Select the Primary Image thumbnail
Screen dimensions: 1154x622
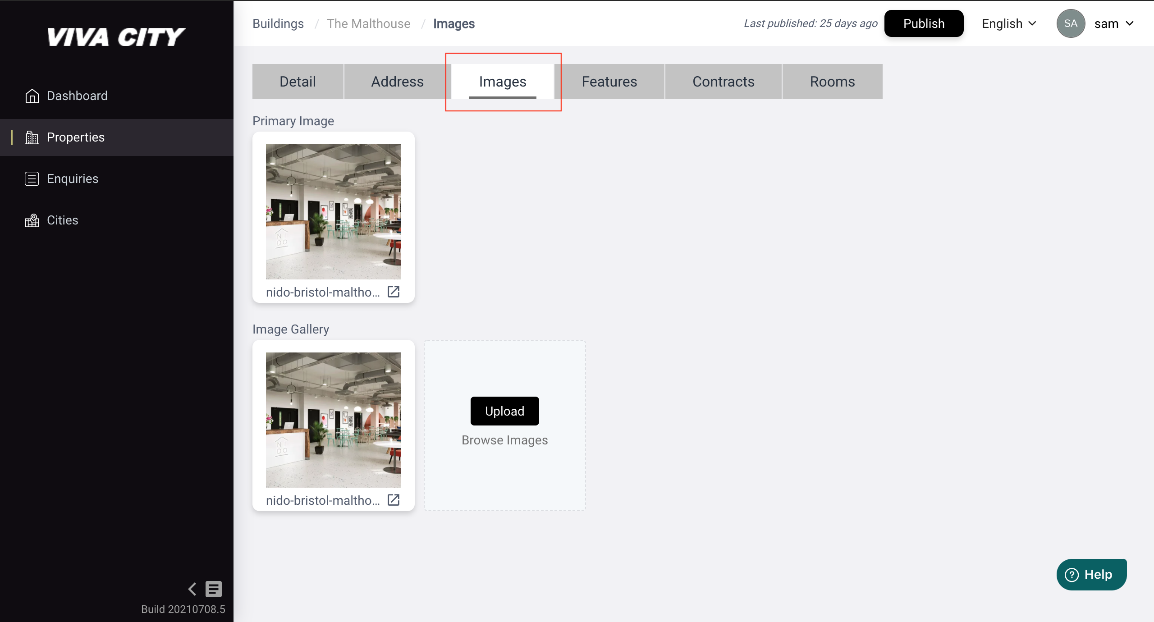click(333, 211)
